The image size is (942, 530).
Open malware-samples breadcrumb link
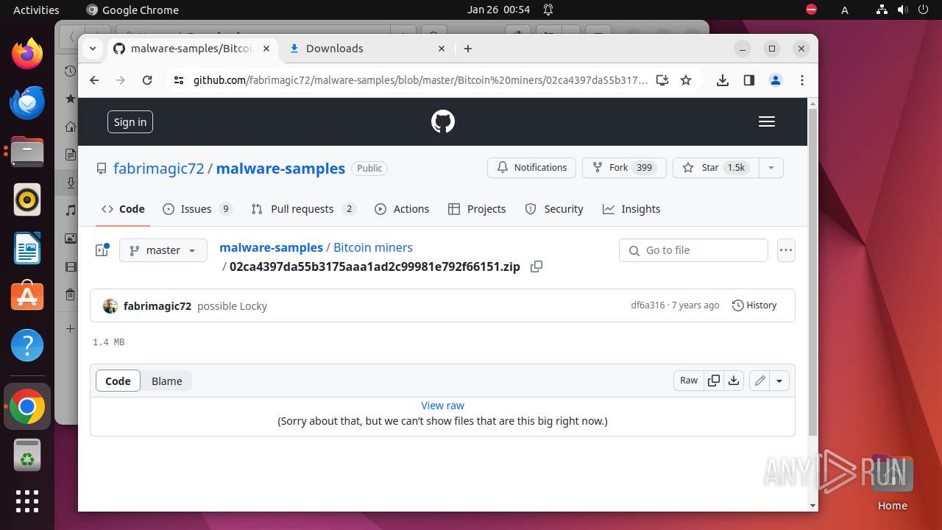tap(271, 248)
